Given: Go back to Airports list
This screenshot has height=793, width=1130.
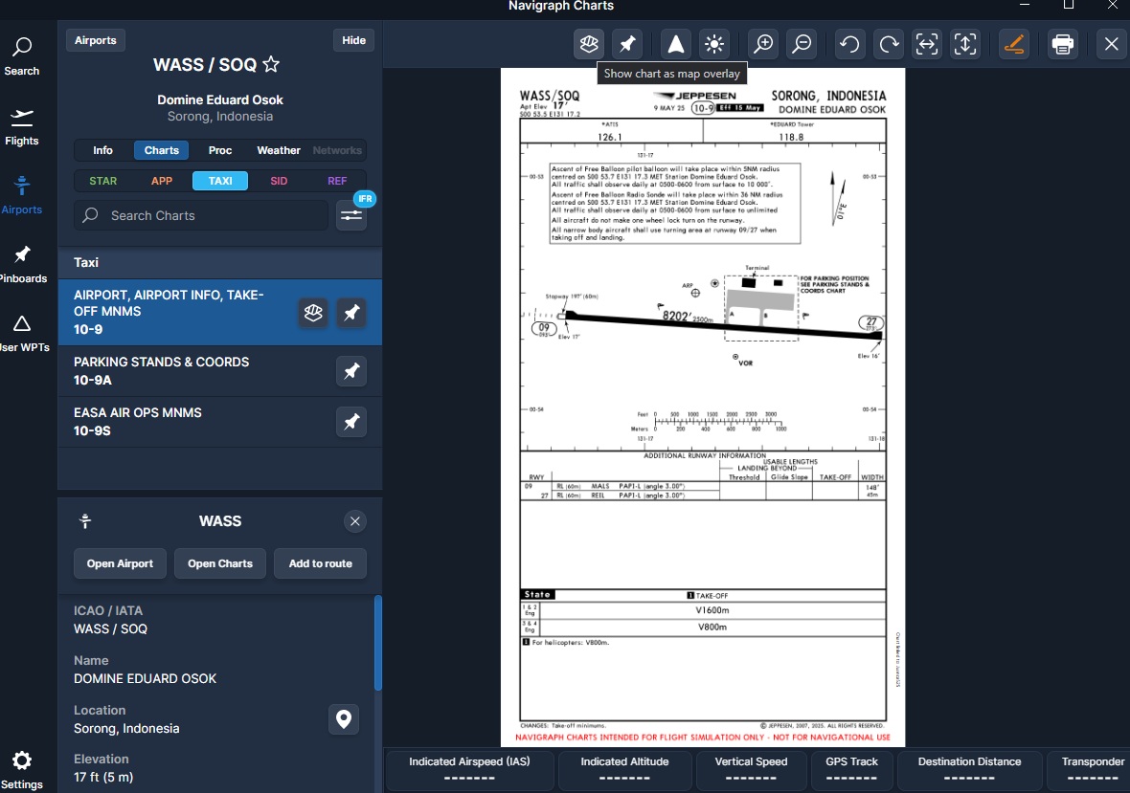Looking at the screenshot, I should pos(95,40).
